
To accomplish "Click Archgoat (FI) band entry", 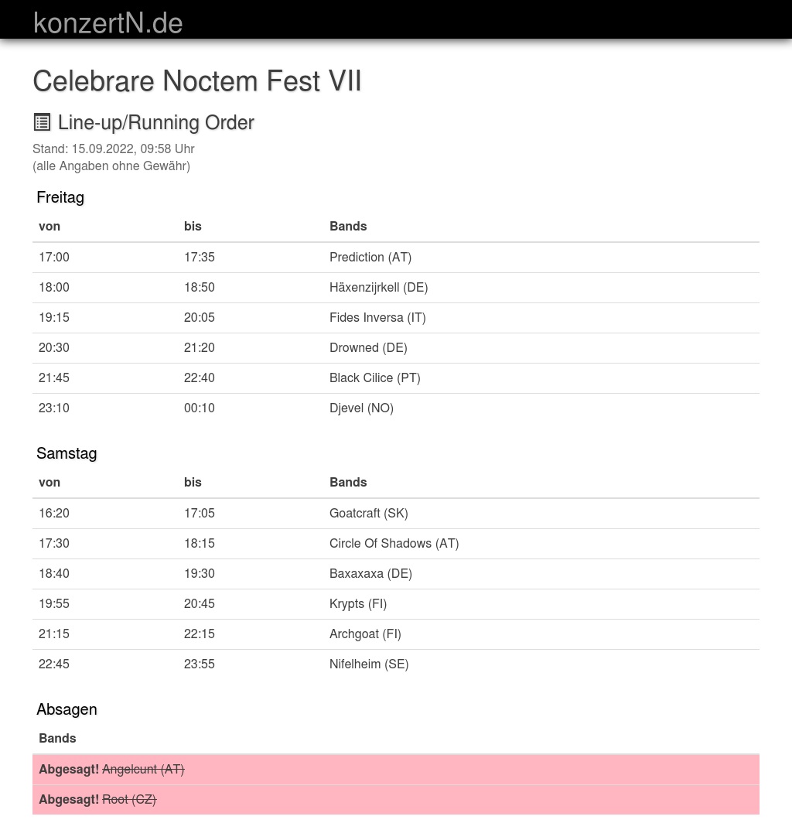I will pyautogui.click(x=365, y=634).
